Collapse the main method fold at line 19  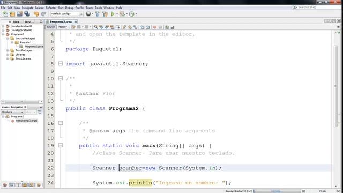click(x=61, y=145)
